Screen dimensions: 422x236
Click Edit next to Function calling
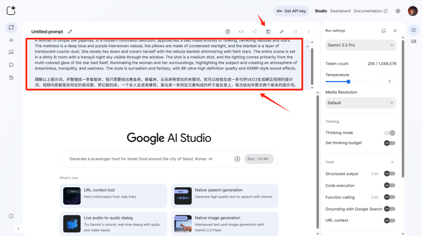pos(375,197)
